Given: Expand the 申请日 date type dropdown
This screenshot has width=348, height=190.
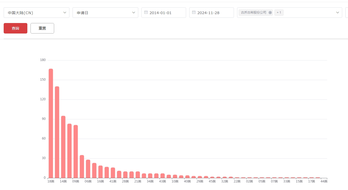Looking at the screenshot, I should (105, 13).
